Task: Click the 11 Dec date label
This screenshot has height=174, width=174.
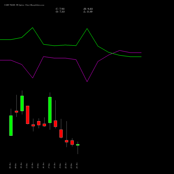Action: pos(27,165)
